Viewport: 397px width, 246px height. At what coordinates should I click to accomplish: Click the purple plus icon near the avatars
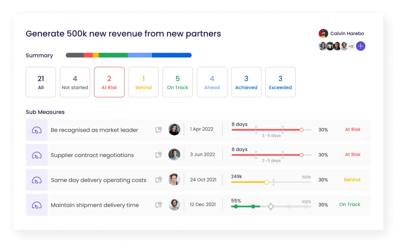361,46
